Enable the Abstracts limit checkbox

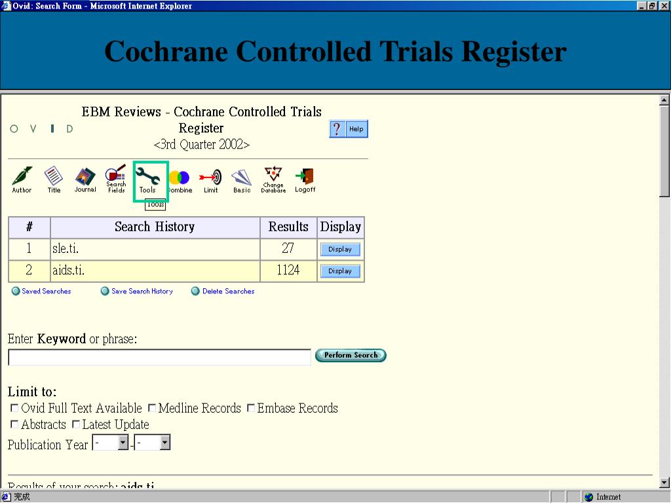point(14,424)
